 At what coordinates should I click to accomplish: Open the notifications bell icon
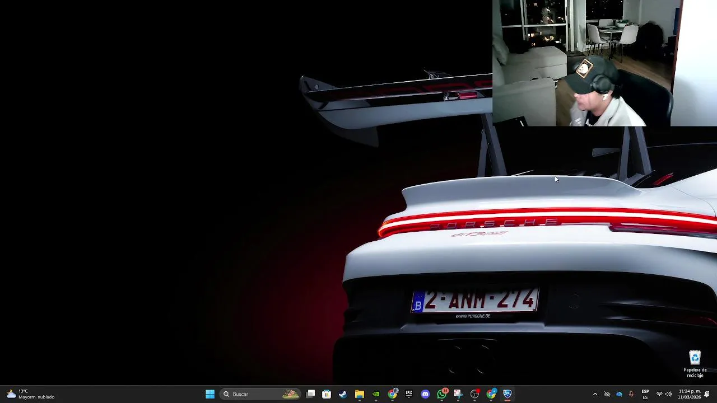[x=707, y=394]
